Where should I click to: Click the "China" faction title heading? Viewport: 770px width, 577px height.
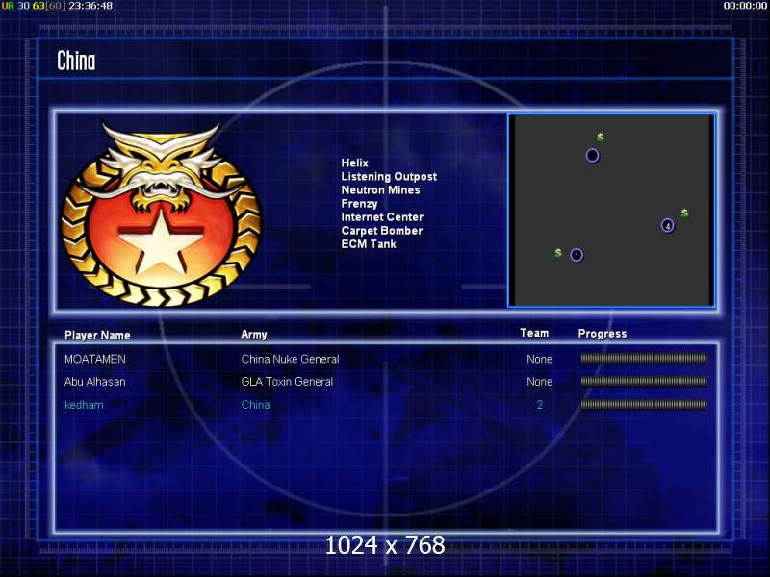[76, 61]
